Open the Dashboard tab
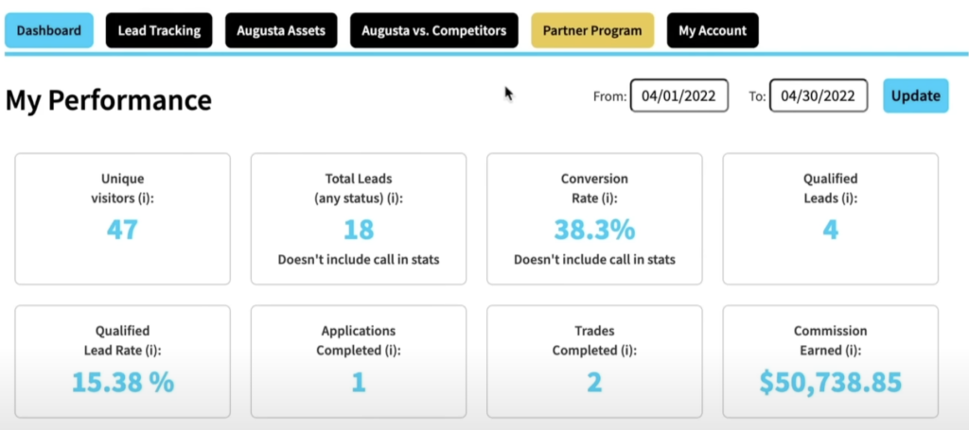The image size is (969, 430). click(x=49, y=30)
